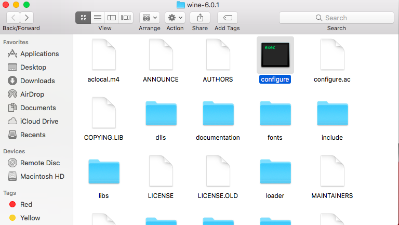
Task: Click the Devices section header
Action: [x=14, y=151]
